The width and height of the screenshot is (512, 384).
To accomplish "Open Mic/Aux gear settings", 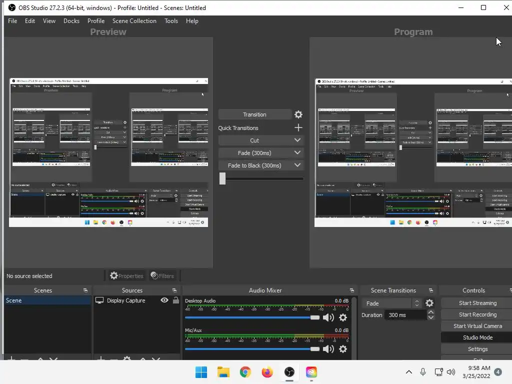I will pos(343,349).
